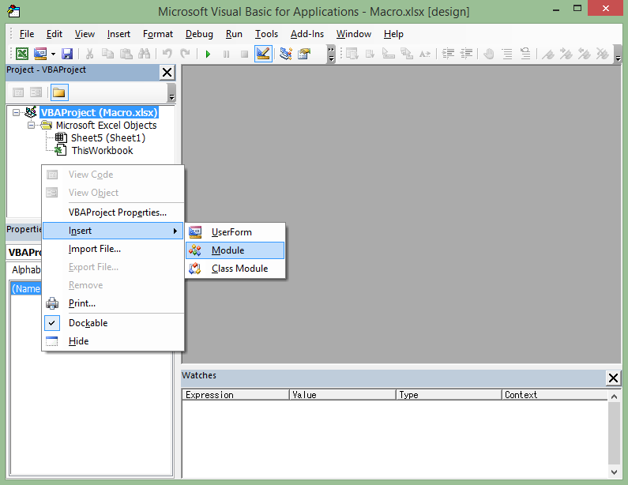Click the Cut scissors icon
The width and height of the screenshot is (628, 485).
coord(90,54)
